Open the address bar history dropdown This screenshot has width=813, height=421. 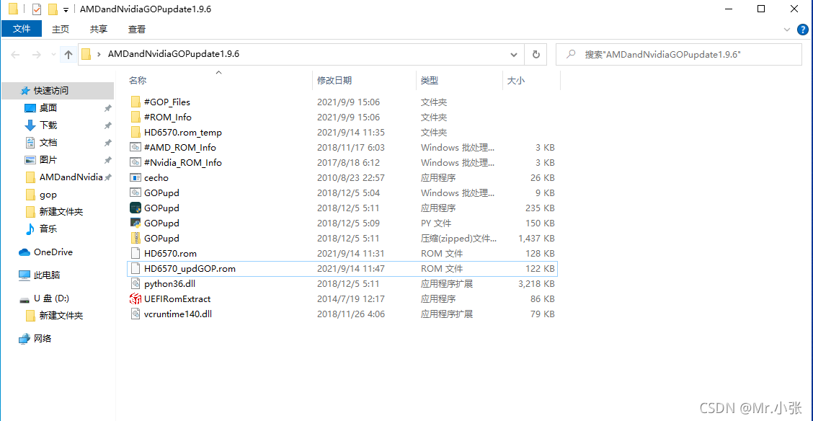point(514,55)
